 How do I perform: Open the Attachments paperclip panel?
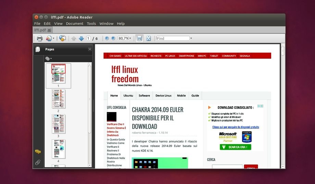(x=38, y=162)
